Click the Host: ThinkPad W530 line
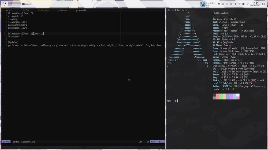Screen dimensions: 268x150 coord(229,22)
